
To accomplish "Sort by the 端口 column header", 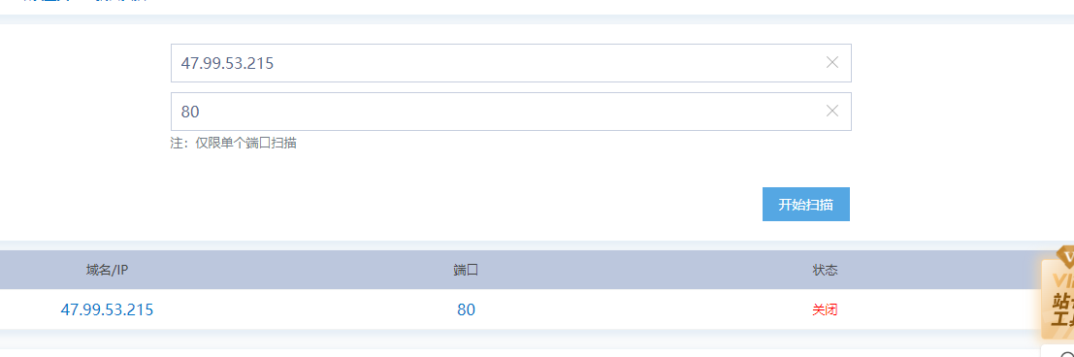I will coord(466,270).
